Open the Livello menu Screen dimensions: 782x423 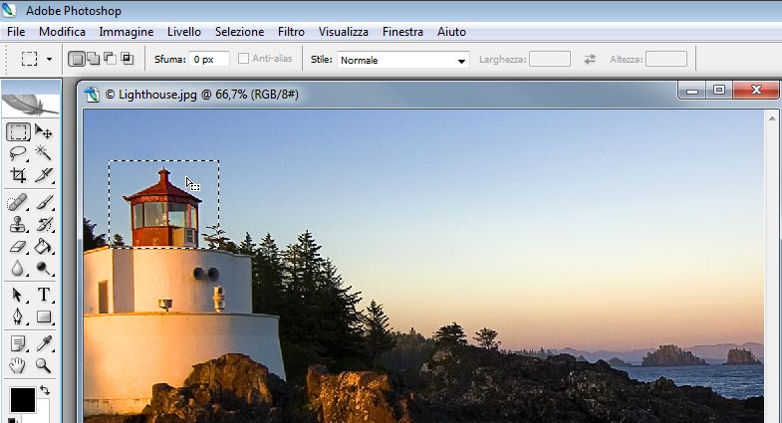click(184, 32)
